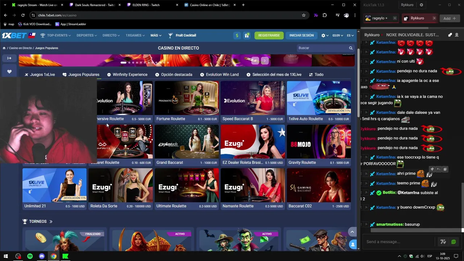Image resolution: width=464 pixels, height=261 pixels.
Task: Click REGISTRARSE button
Action: (269, 36)
